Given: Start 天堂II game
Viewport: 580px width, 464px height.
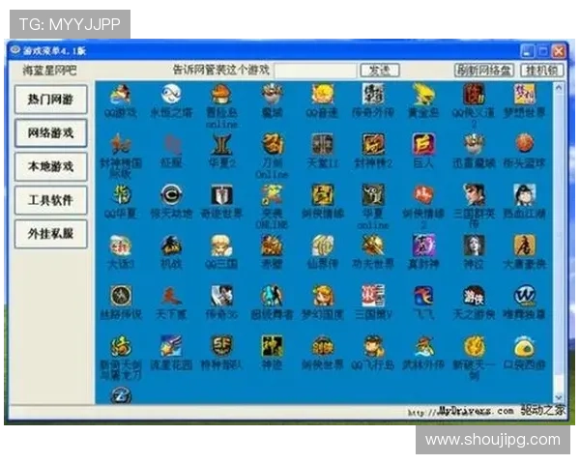Looking at the screenshot, I should click(x=322, y=144).
